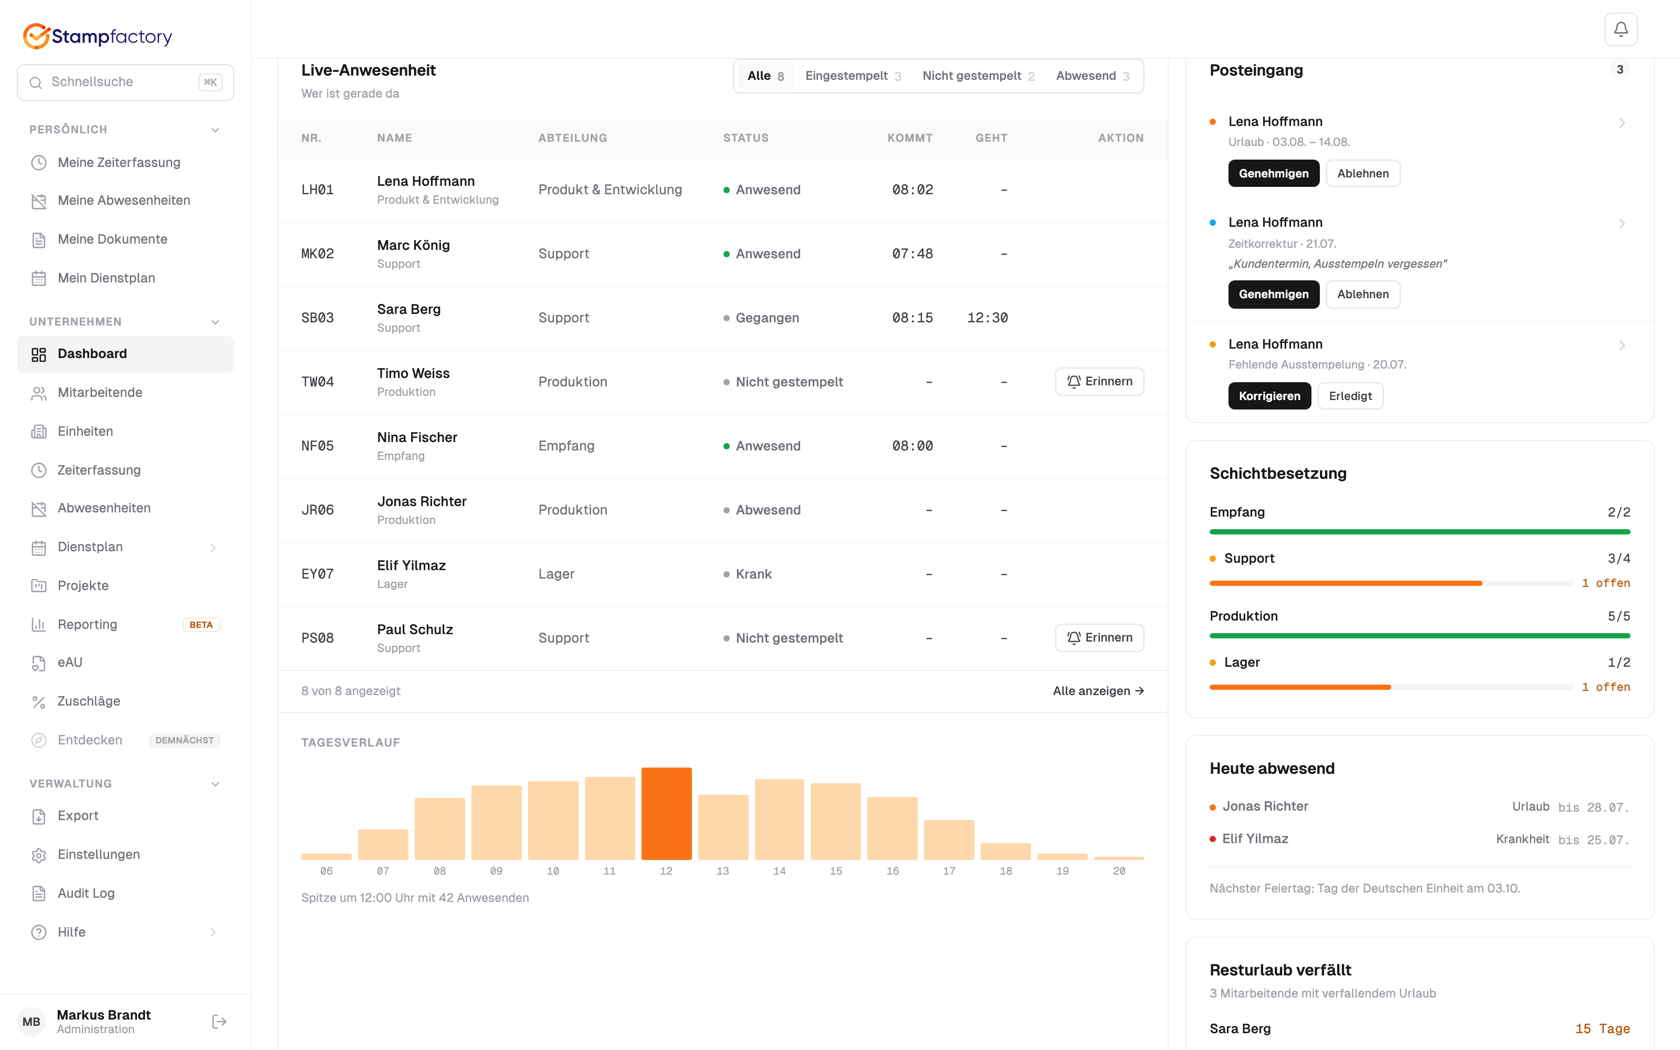Follow the Alle anzeigen link
Viewport: 1680px width, 1050px height.
(1098, 691)
